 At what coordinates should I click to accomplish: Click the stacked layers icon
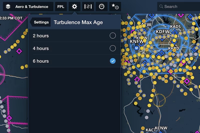(x=8, y=7)
